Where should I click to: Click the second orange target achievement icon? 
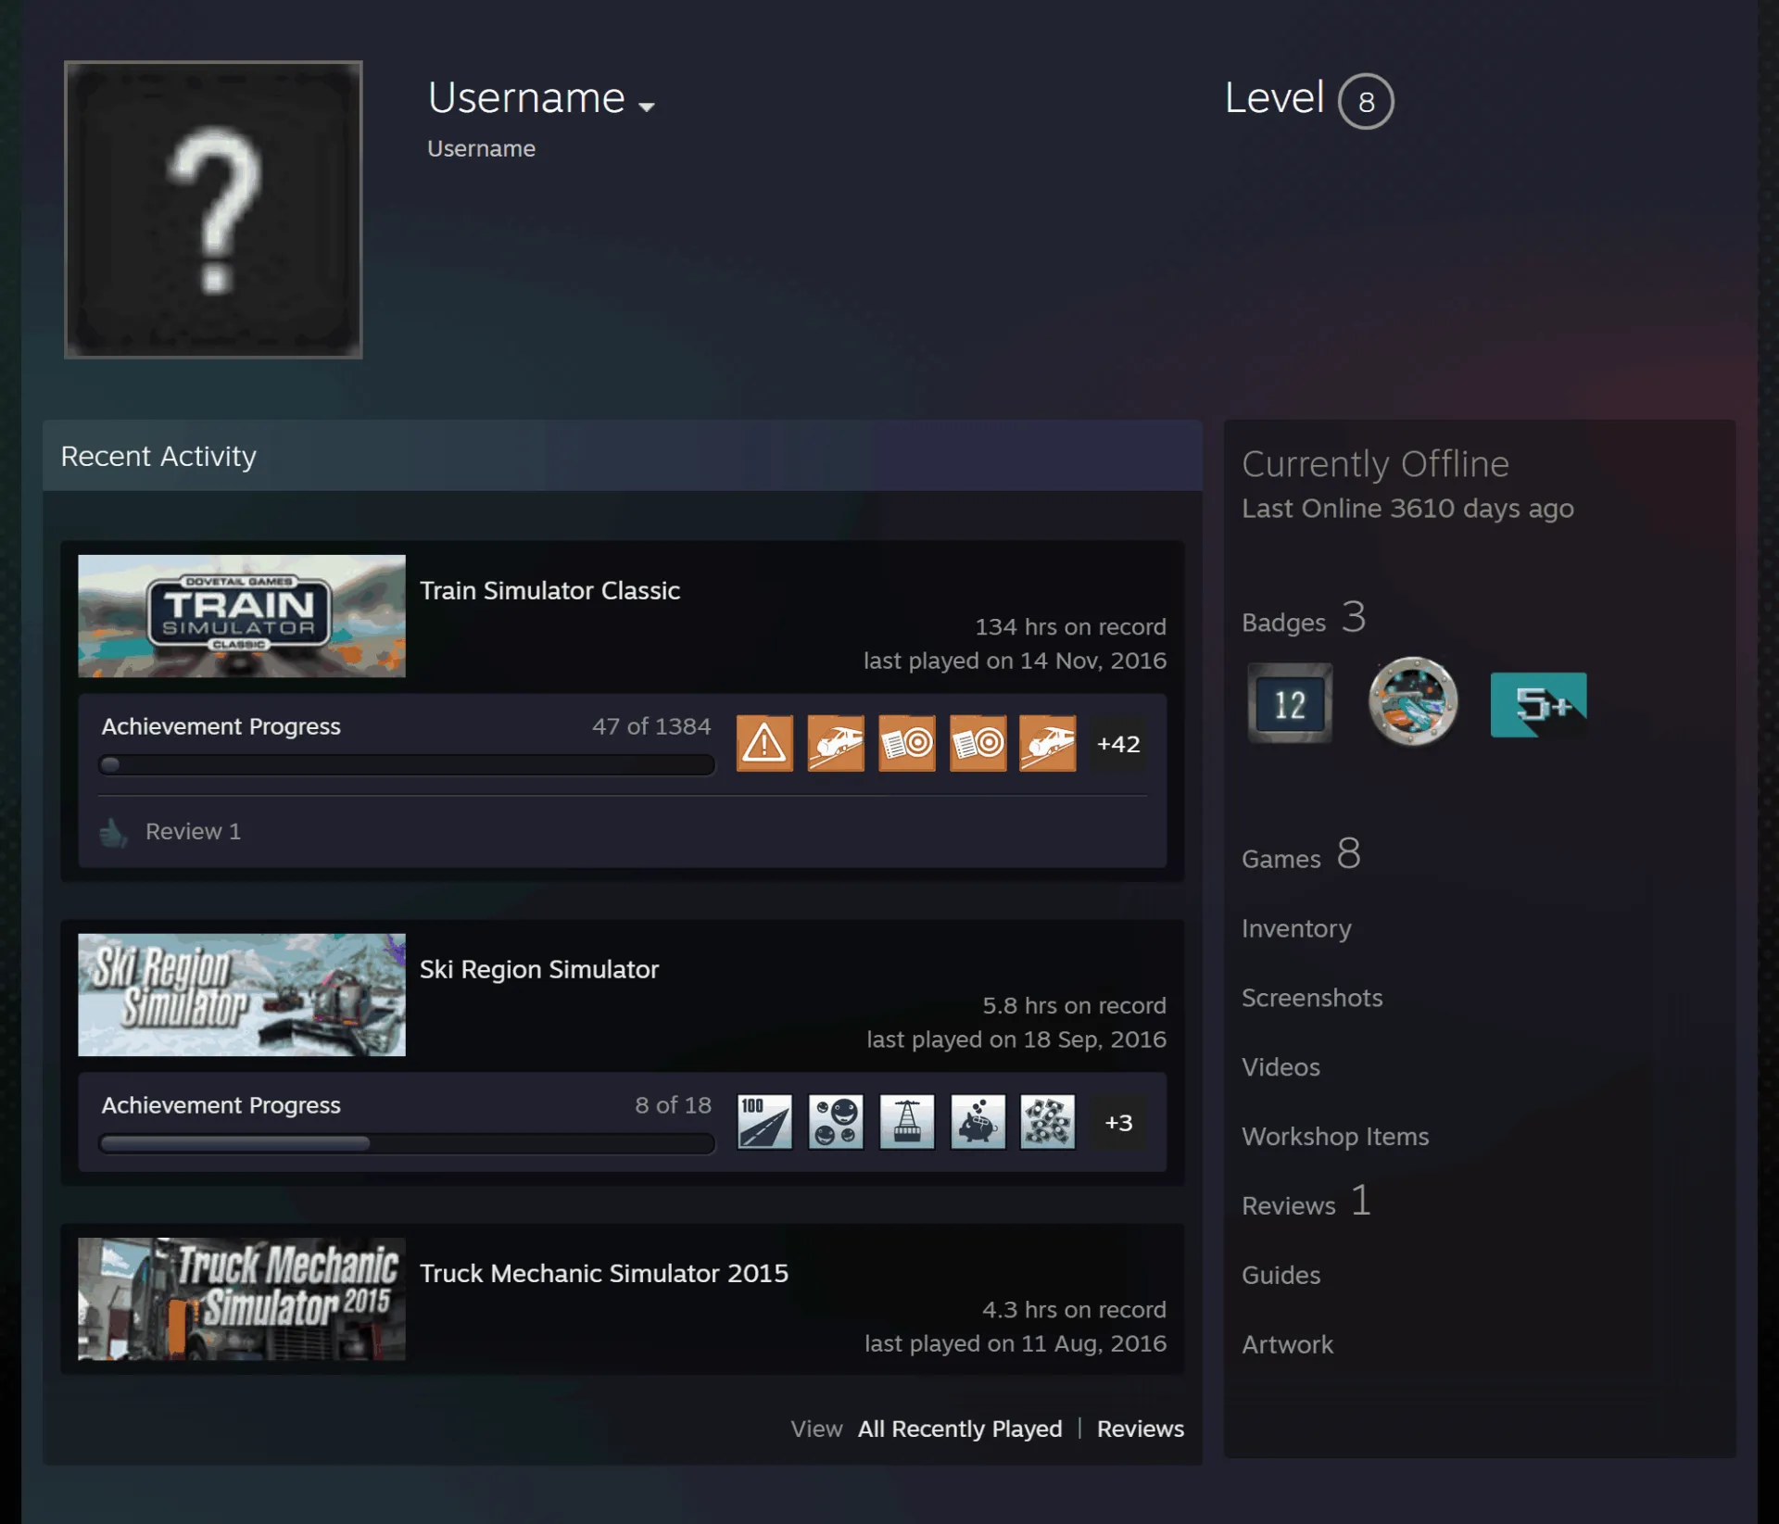coord(978,743)
